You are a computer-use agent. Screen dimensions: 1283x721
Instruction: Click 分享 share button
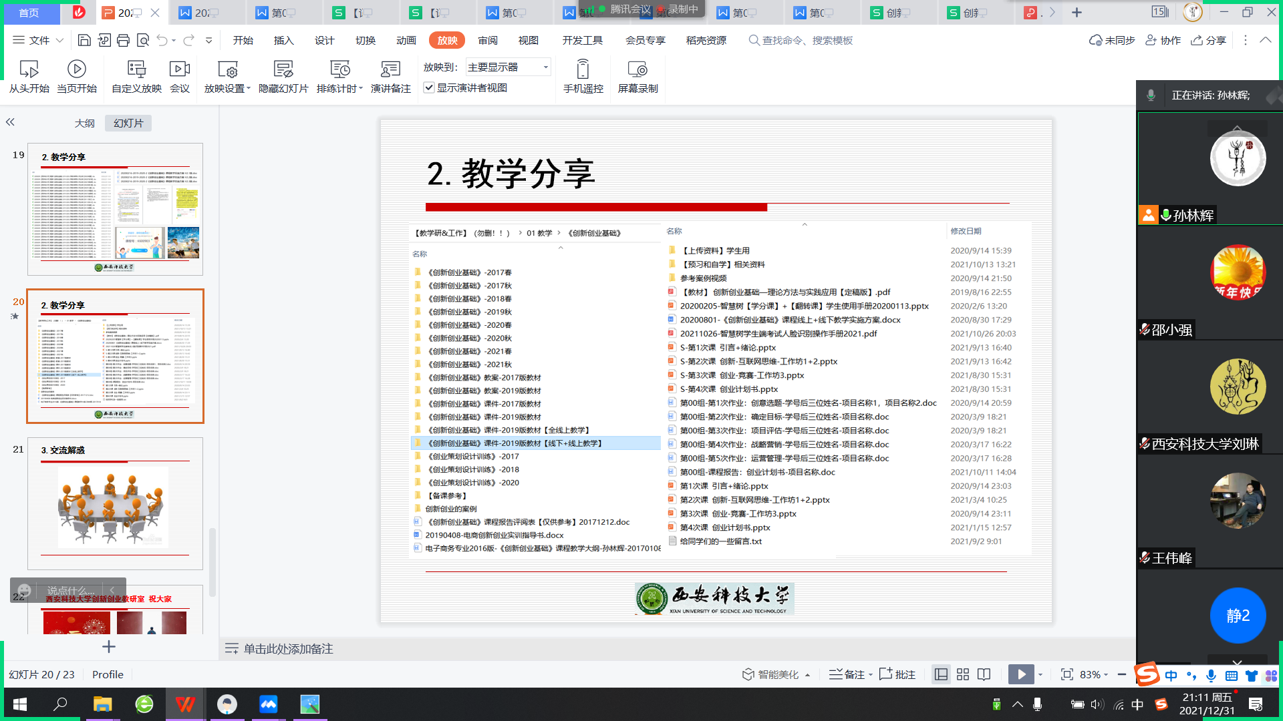pos(1208,40)
